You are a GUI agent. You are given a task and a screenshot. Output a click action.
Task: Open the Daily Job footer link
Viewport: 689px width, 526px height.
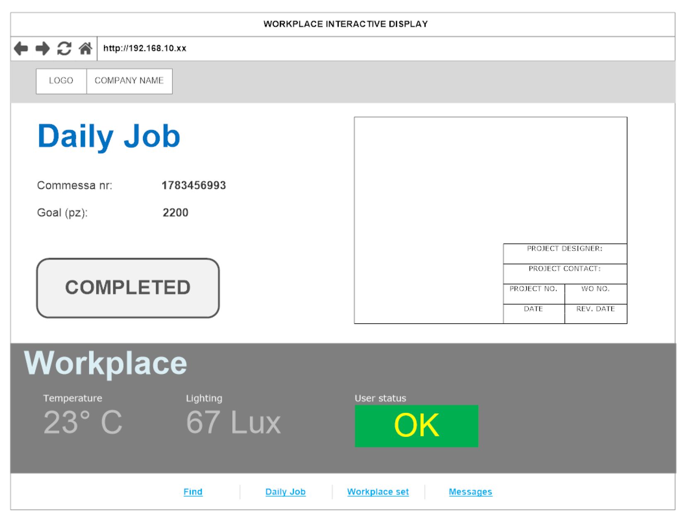click(285, 492)
